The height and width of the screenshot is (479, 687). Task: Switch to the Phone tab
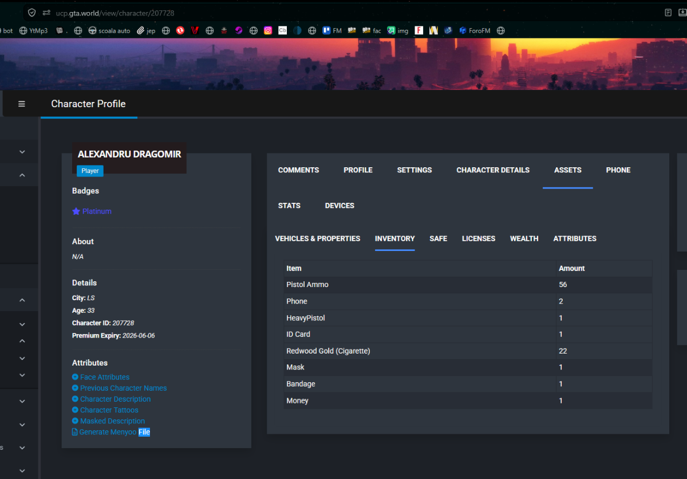click(618, 170)
